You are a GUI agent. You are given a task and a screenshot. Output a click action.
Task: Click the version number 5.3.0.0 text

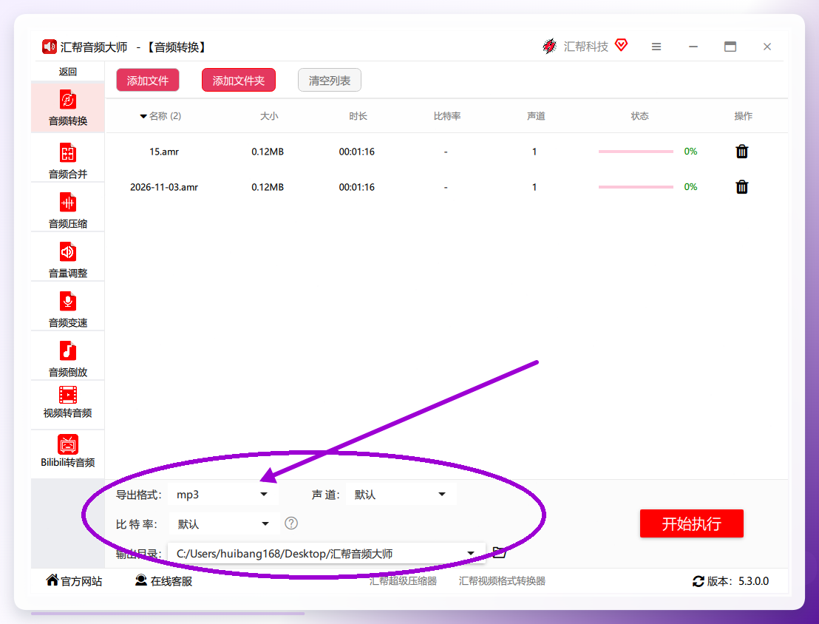click(754, 581)
